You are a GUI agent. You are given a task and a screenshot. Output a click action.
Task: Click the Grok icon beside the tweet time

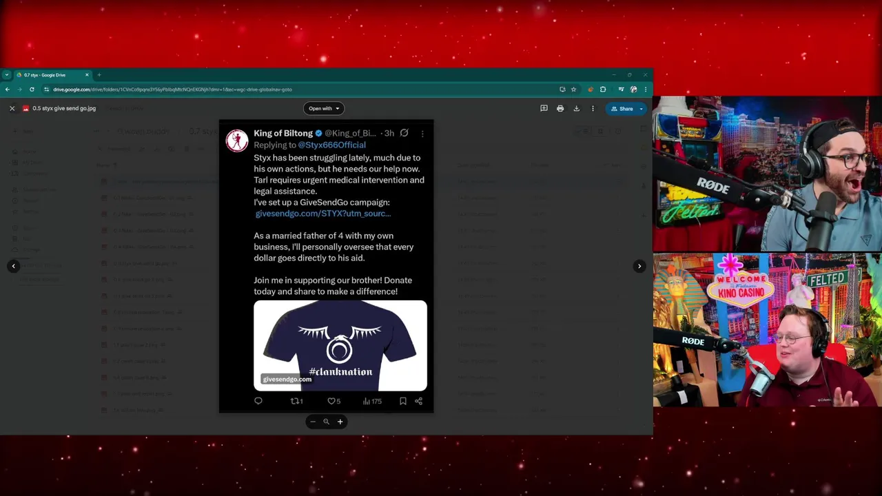coord(404,133)
